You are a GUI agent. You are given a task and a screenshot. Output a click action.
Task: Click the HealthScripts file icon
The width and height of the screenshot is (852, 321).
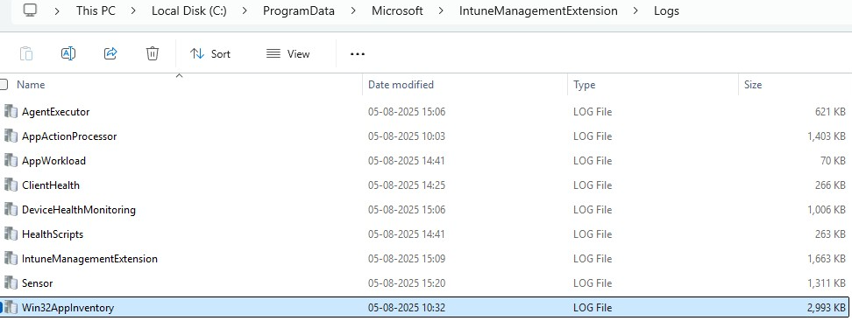click(11, 234)
